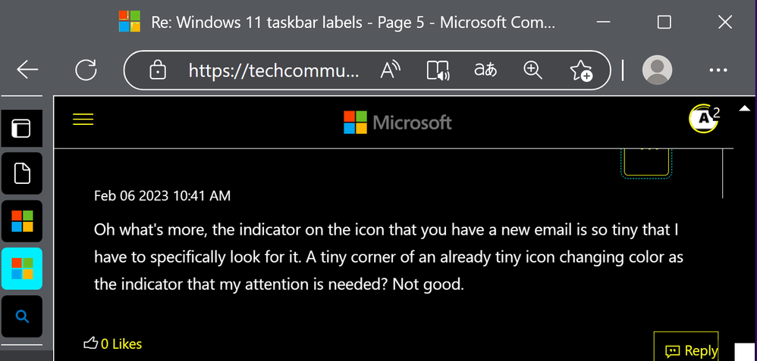757x361 pixels.
Task: Open a new tab from sidebar
Action: click(x=21, y=173)
